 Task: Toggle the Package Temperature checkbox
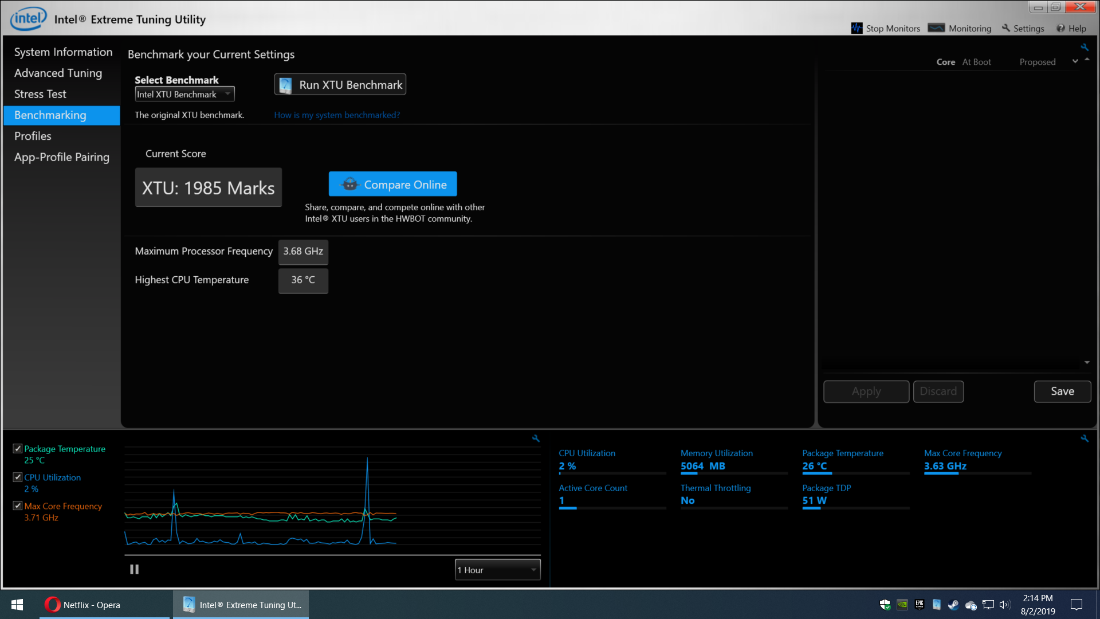point(18,449)
